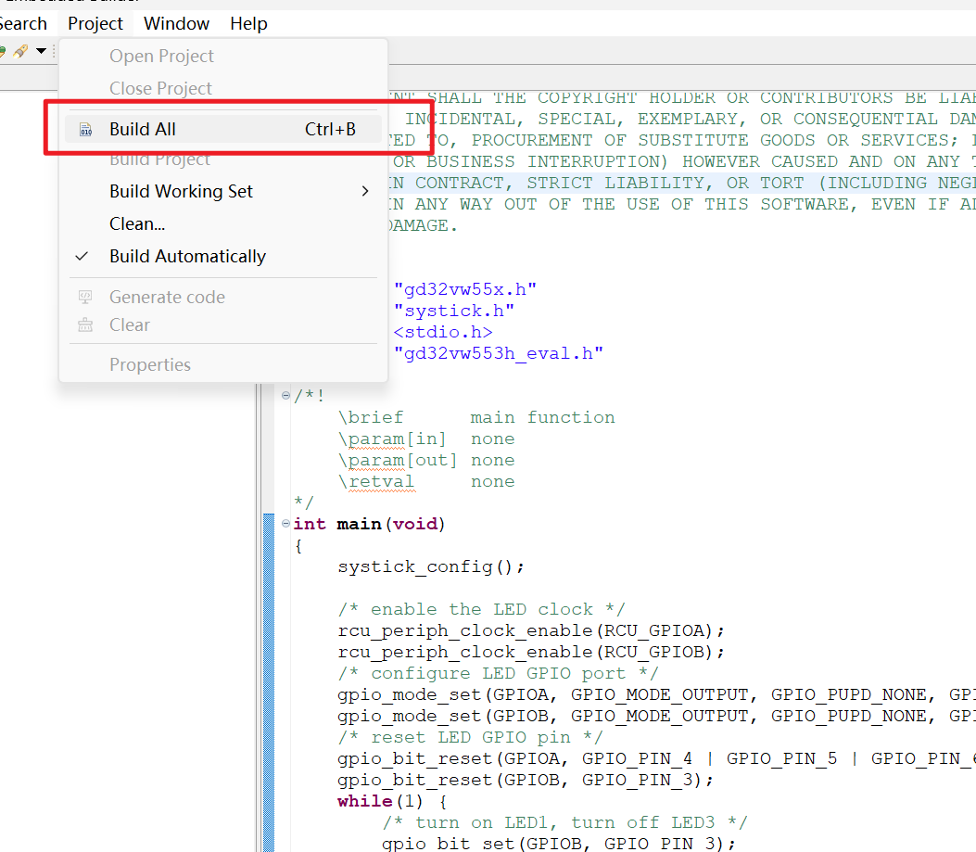Click the Build All binary file icon

coord(85,130)
